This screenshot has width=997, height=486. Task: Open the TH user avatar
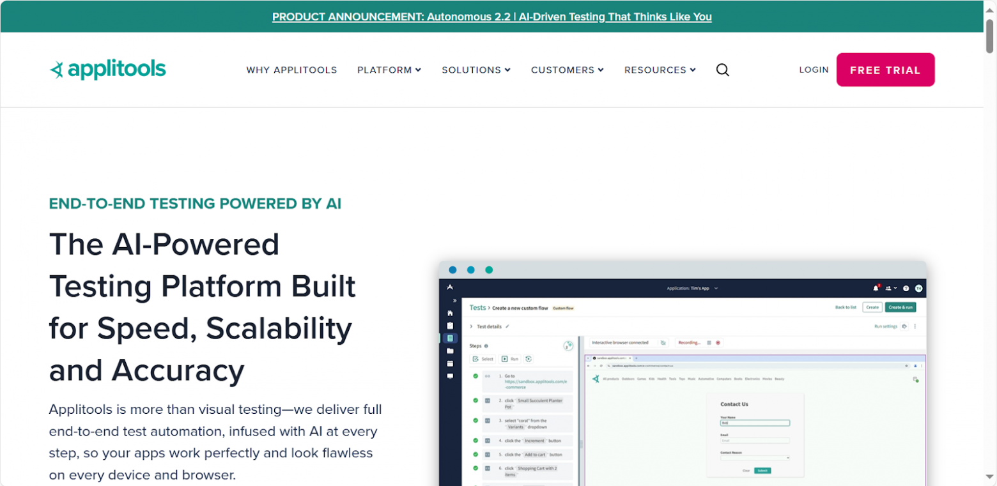point(918,288)
